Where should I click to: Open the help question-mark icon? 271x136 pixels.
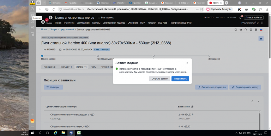coord(236,30)
